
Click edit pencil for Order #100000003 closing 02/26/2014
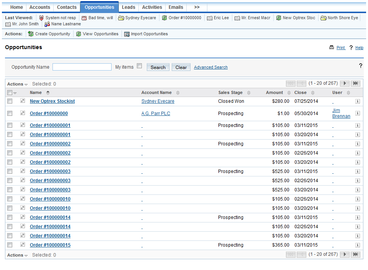(x=23, y=180)
